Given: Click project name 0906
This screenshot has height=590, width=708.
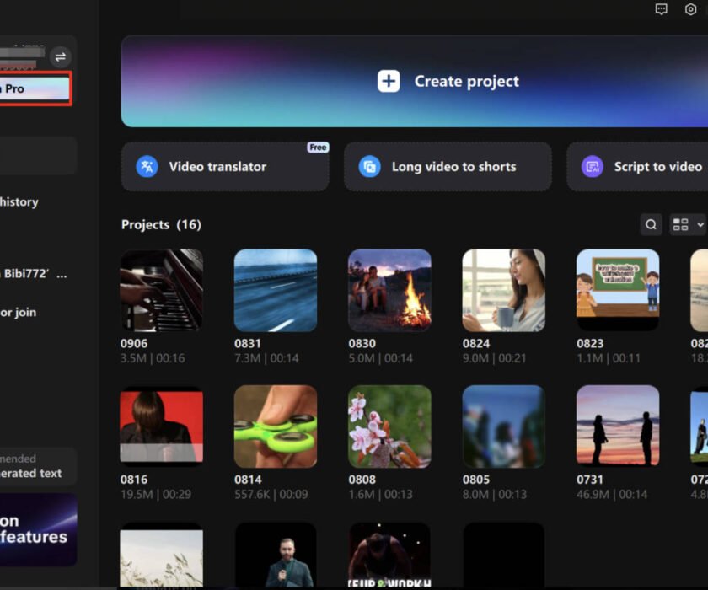Looking at the screenshot, I should (x=134, y=344).
